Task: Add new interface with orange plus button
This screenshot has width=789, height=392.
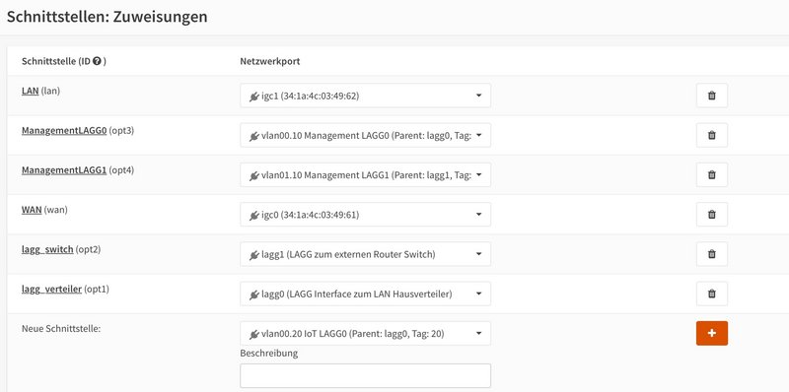Action: [x=711, y=334]
